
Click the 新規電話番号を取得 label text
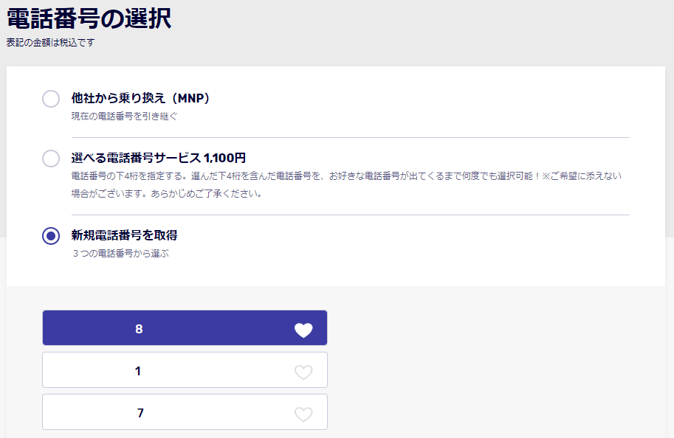point(124,235)
